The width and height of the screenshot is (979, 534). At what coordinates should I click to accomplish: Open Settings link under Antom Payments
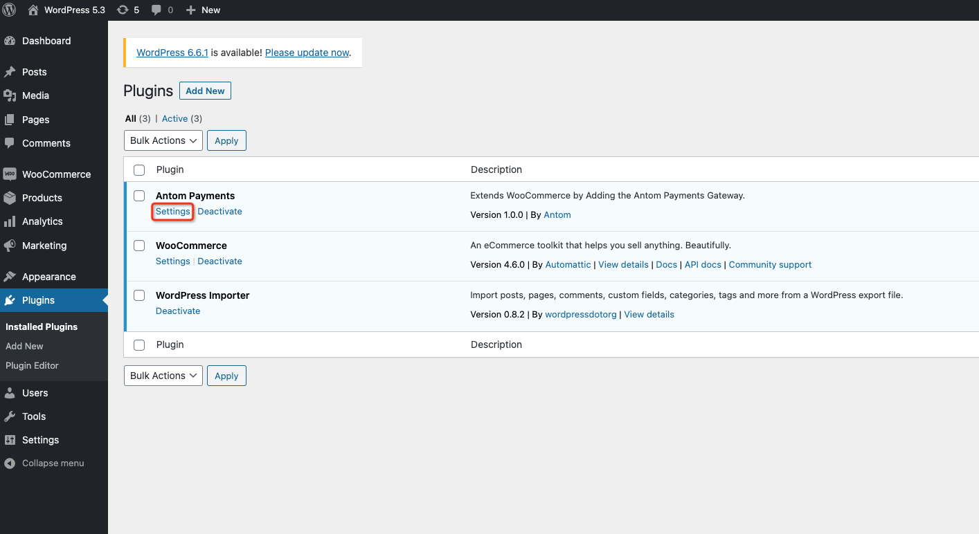click(x=172, y=212)
